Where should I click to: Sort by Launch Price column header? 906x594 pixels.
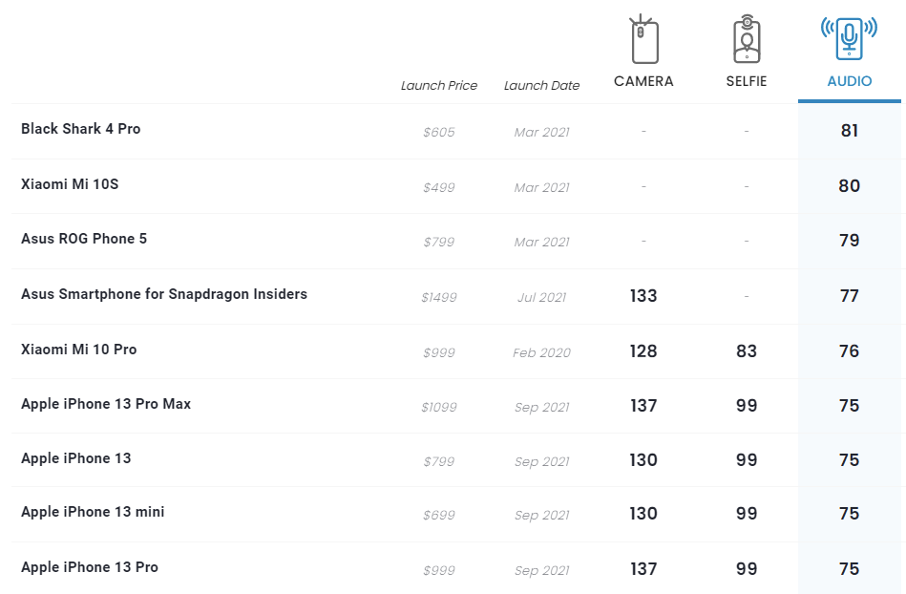[439, 85]
